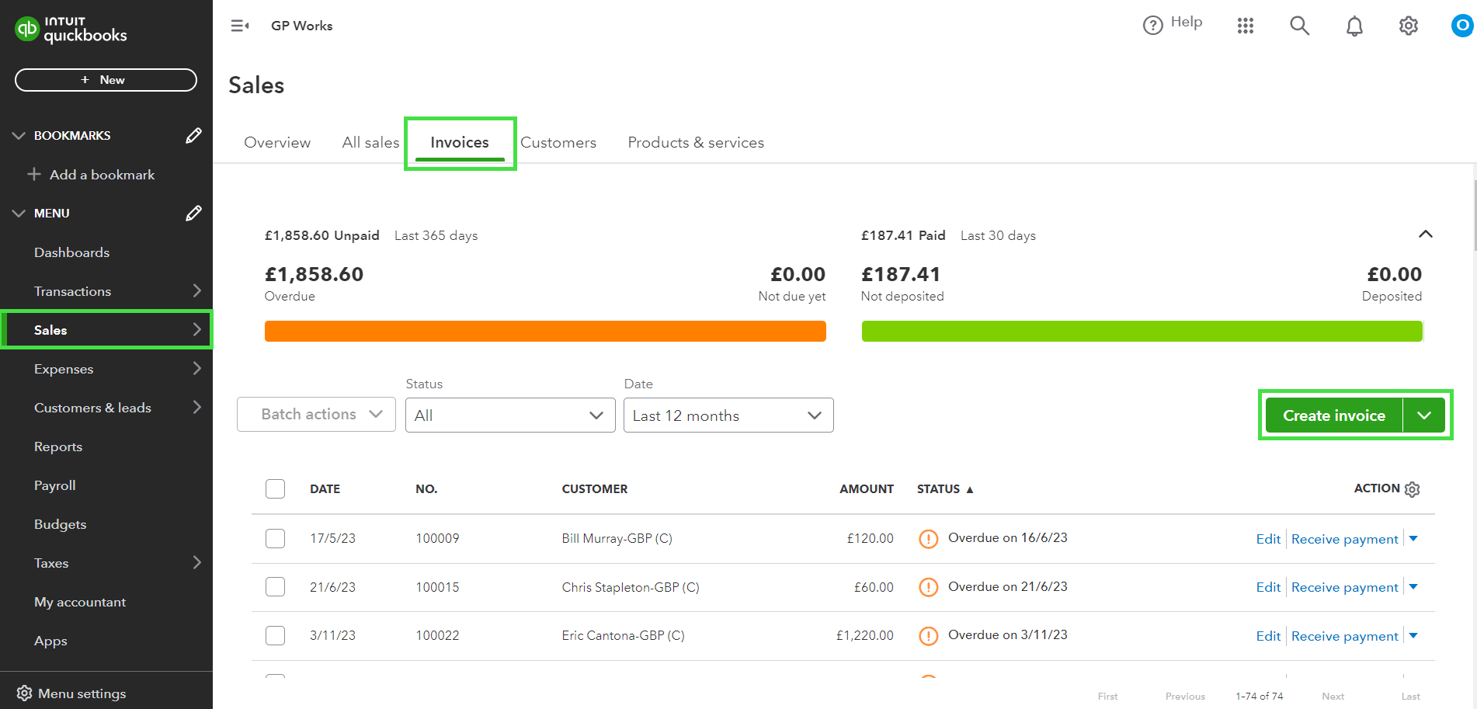Click Receive payment for Eric Cantona
Screen dimensions: 1477x709
pos(1344,636)
